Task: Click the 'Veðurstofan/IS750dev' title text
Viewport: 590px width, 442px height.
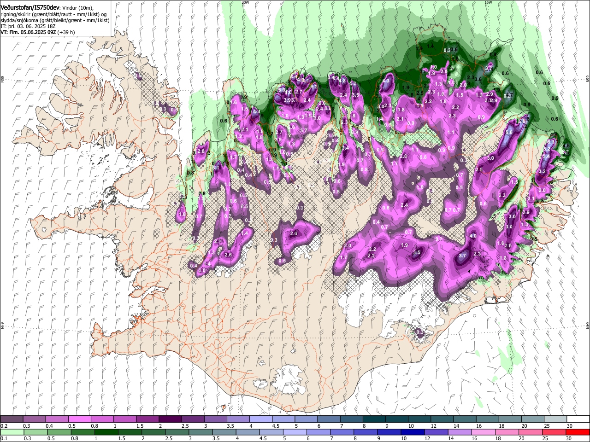Action: pyautogui.click(x=30, y=8)
